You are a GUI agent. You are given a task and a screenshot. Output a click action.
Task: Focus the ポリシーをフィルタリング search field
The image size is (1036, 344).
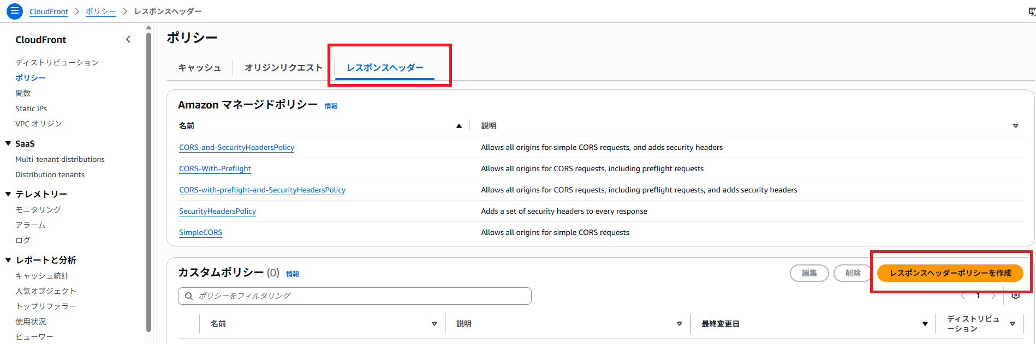pyautogui.click(x=355, y=296)
